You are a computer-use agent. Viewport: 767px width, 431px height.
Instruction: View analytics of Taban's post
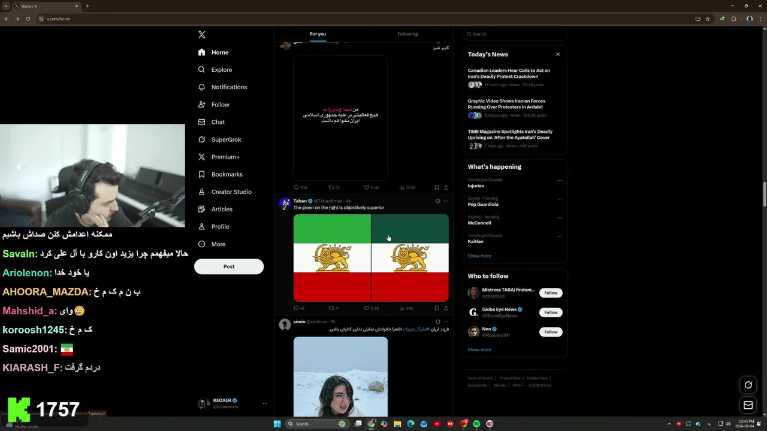(406, 308)
